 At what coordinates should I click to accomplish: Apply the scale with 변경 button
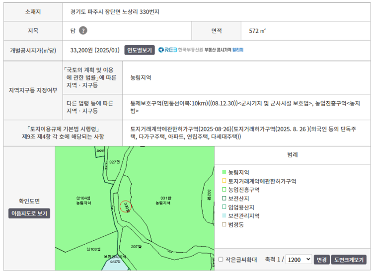321,260
